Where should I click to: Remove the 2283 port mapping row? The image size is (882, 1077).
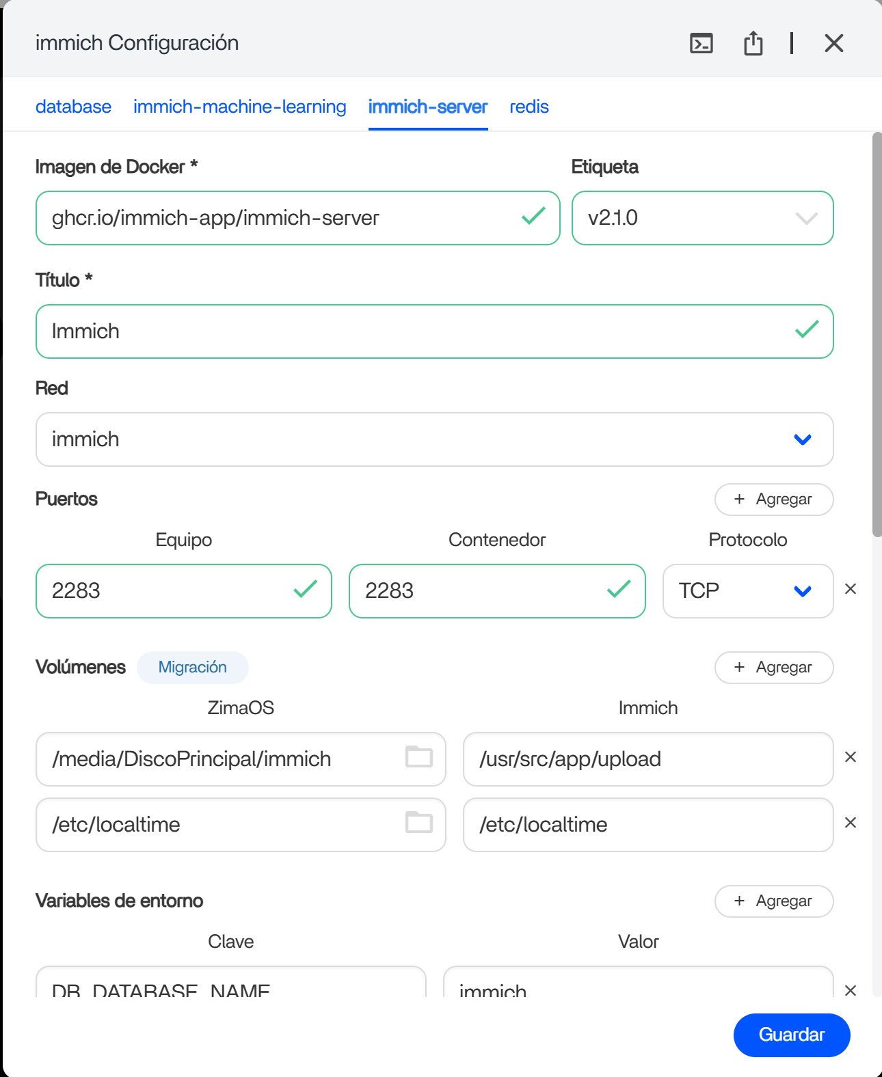coord(851,589)
